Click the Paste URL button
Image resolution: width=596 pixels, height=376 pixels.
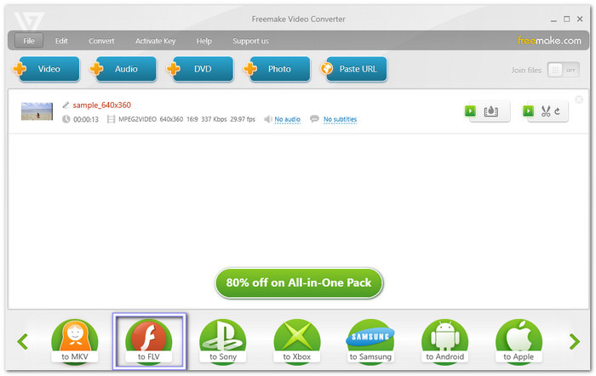click(x=352, y=69)
